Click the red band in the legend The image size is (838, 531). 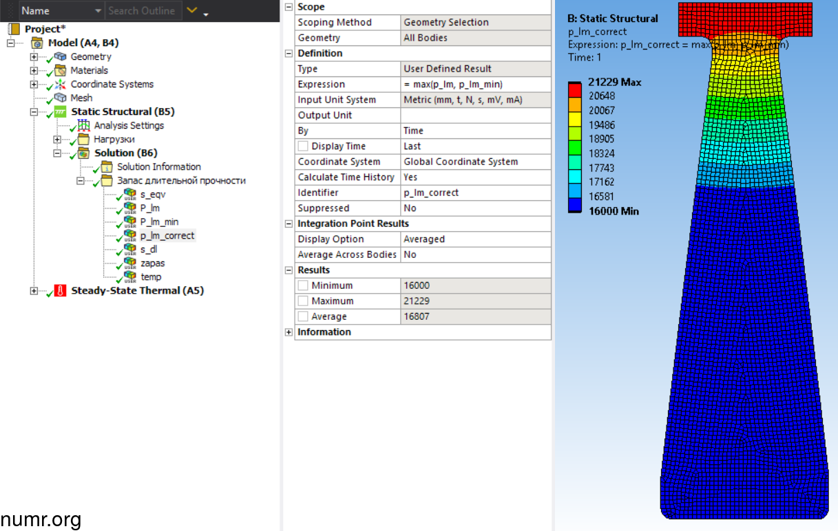click(576, 89)
